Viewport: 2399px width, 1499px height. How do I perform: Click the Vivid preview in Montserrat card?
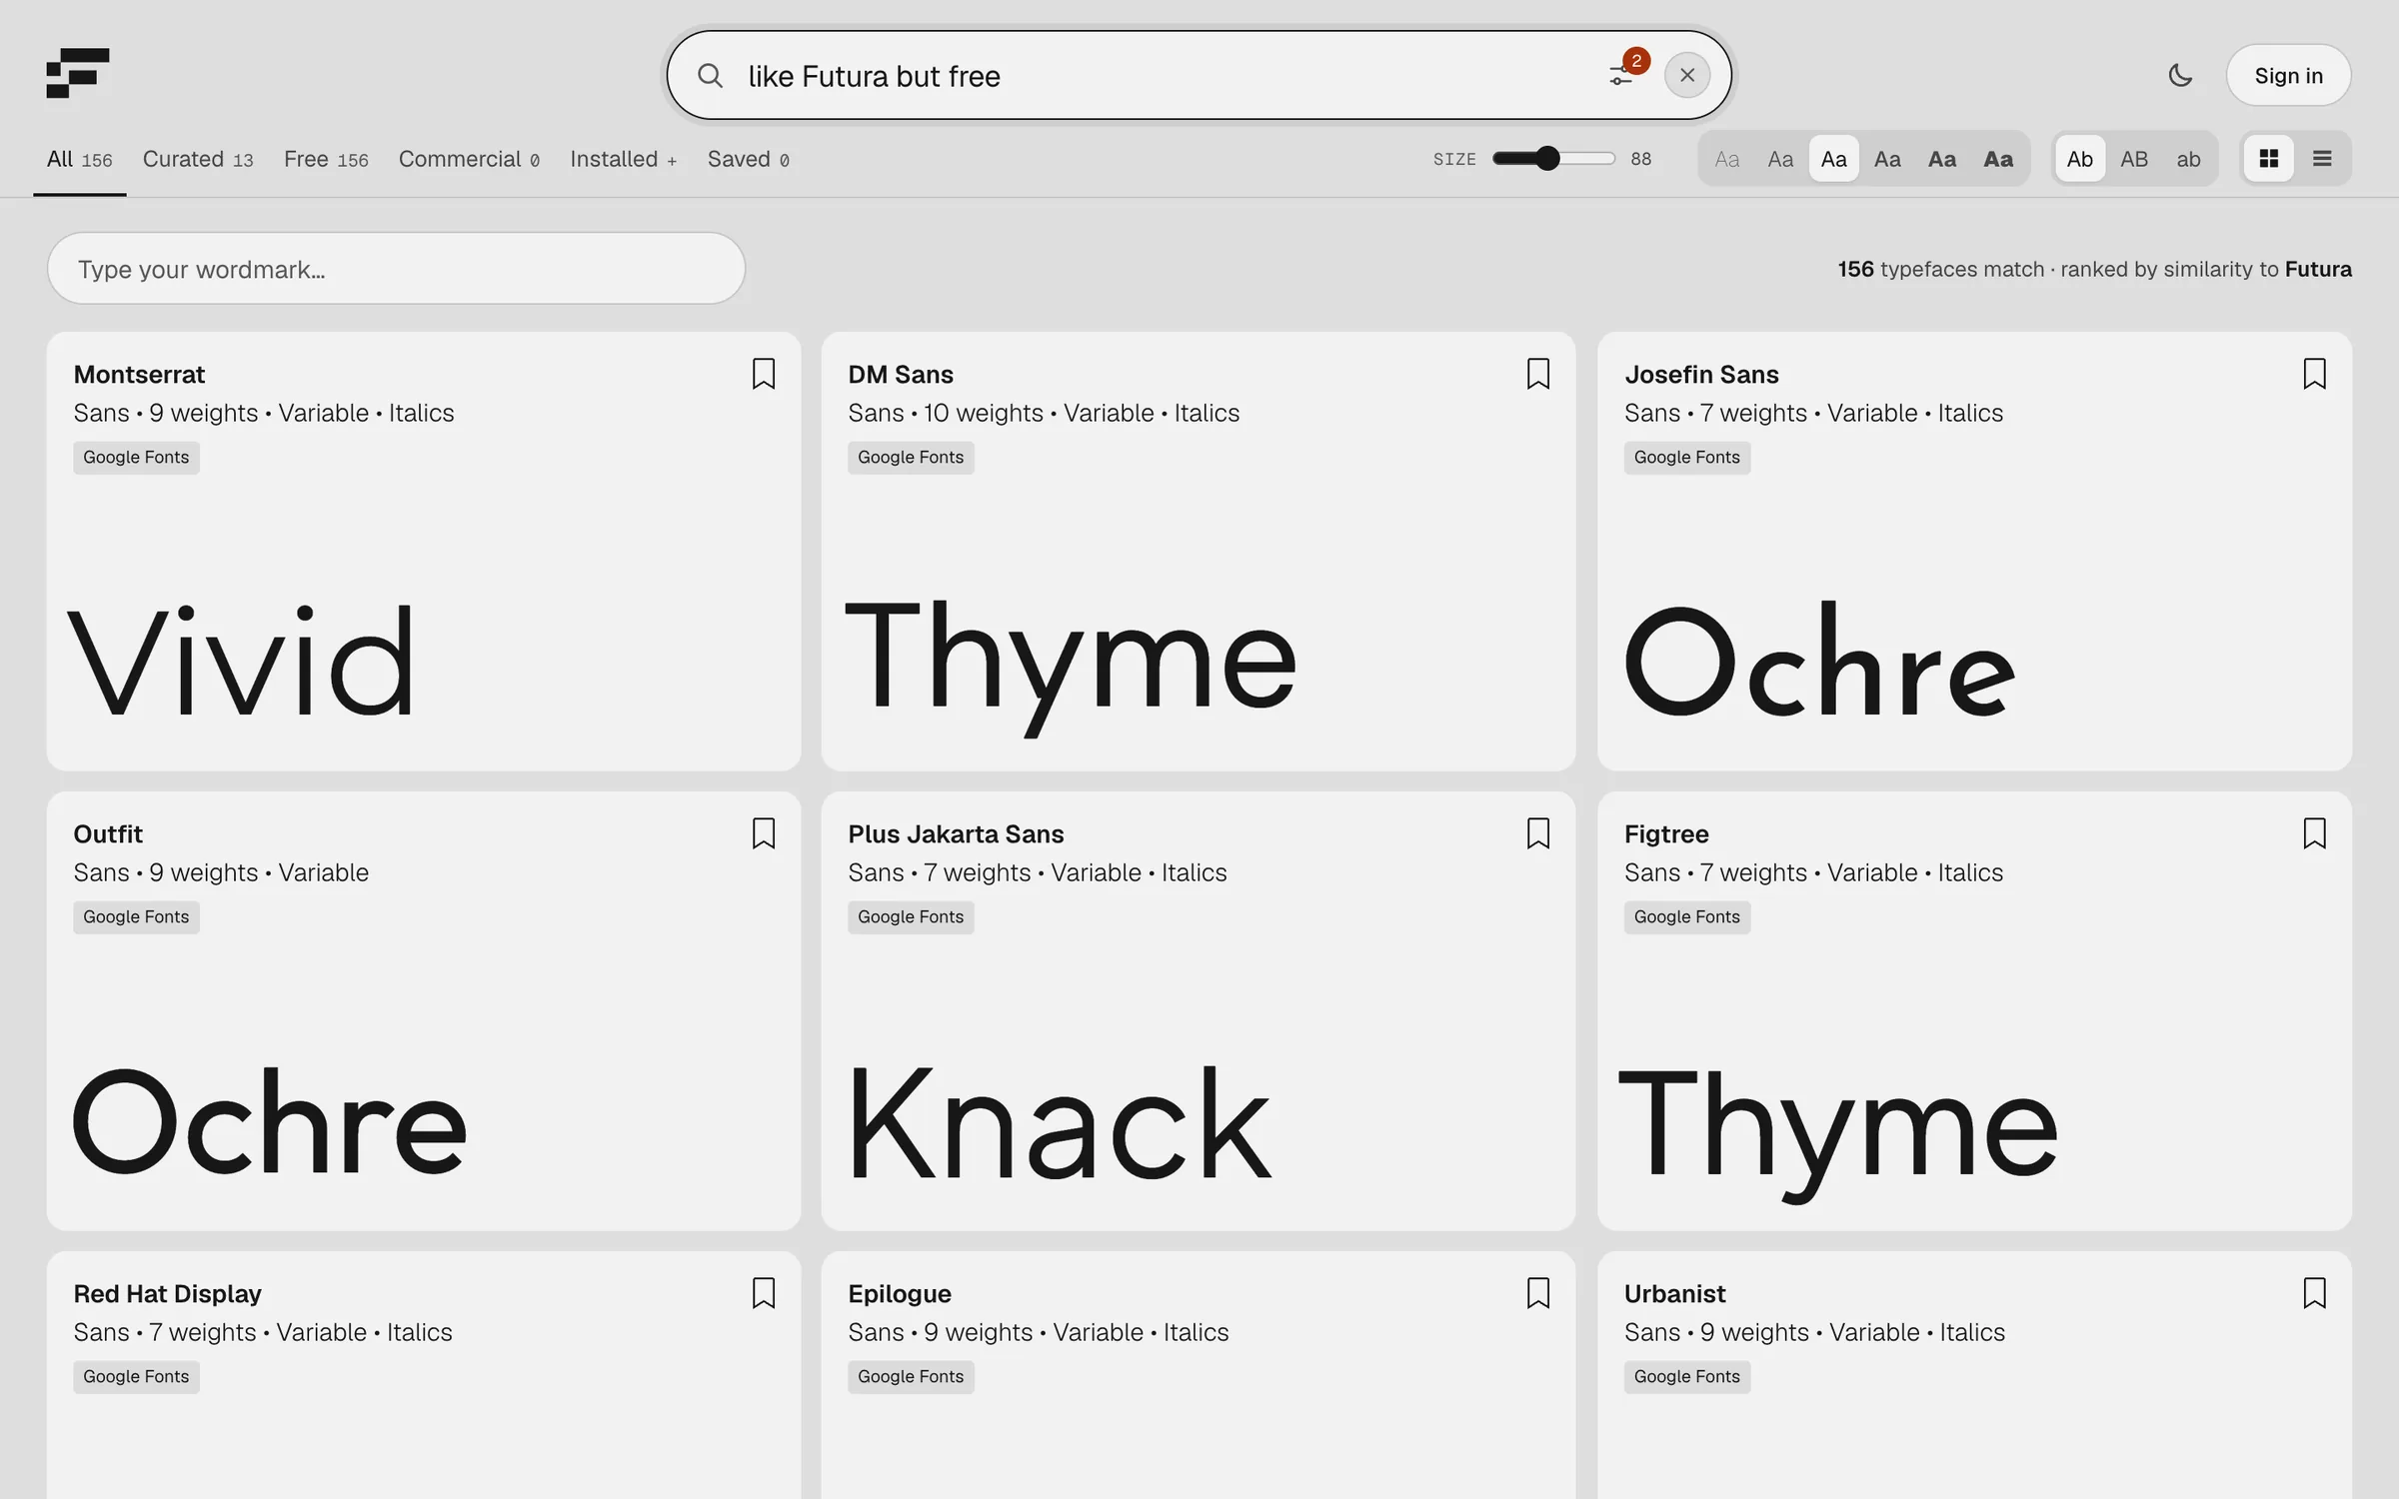point(241,662)
